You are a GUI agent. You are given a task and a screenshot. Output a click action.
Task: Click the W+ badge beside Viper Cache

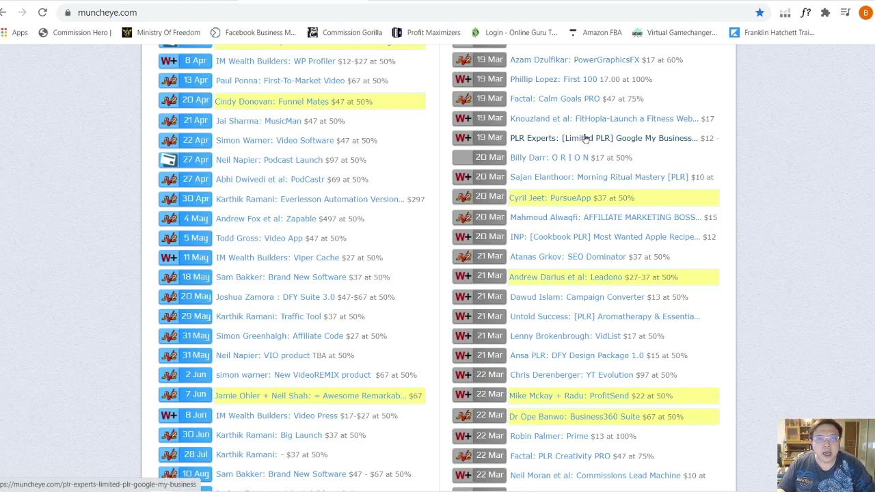tap(168, 258)
